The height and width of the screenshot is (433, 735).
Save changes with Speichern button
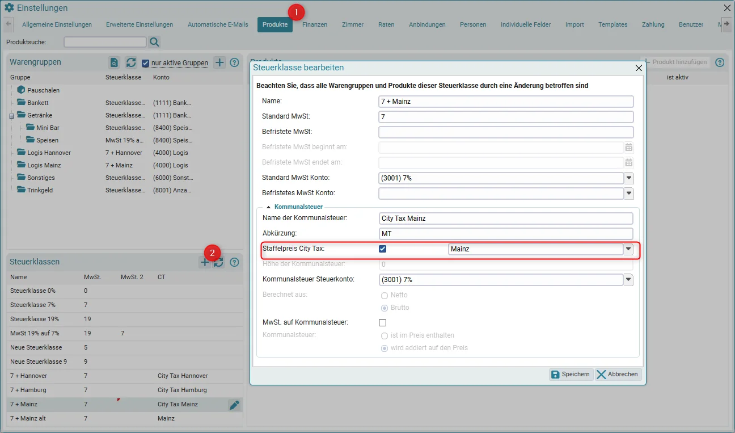point(571,375)
